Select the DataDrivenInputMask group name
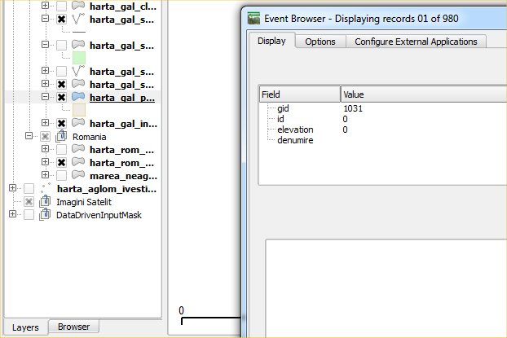This screenshot has height=338, width=507. coord(99,215)
